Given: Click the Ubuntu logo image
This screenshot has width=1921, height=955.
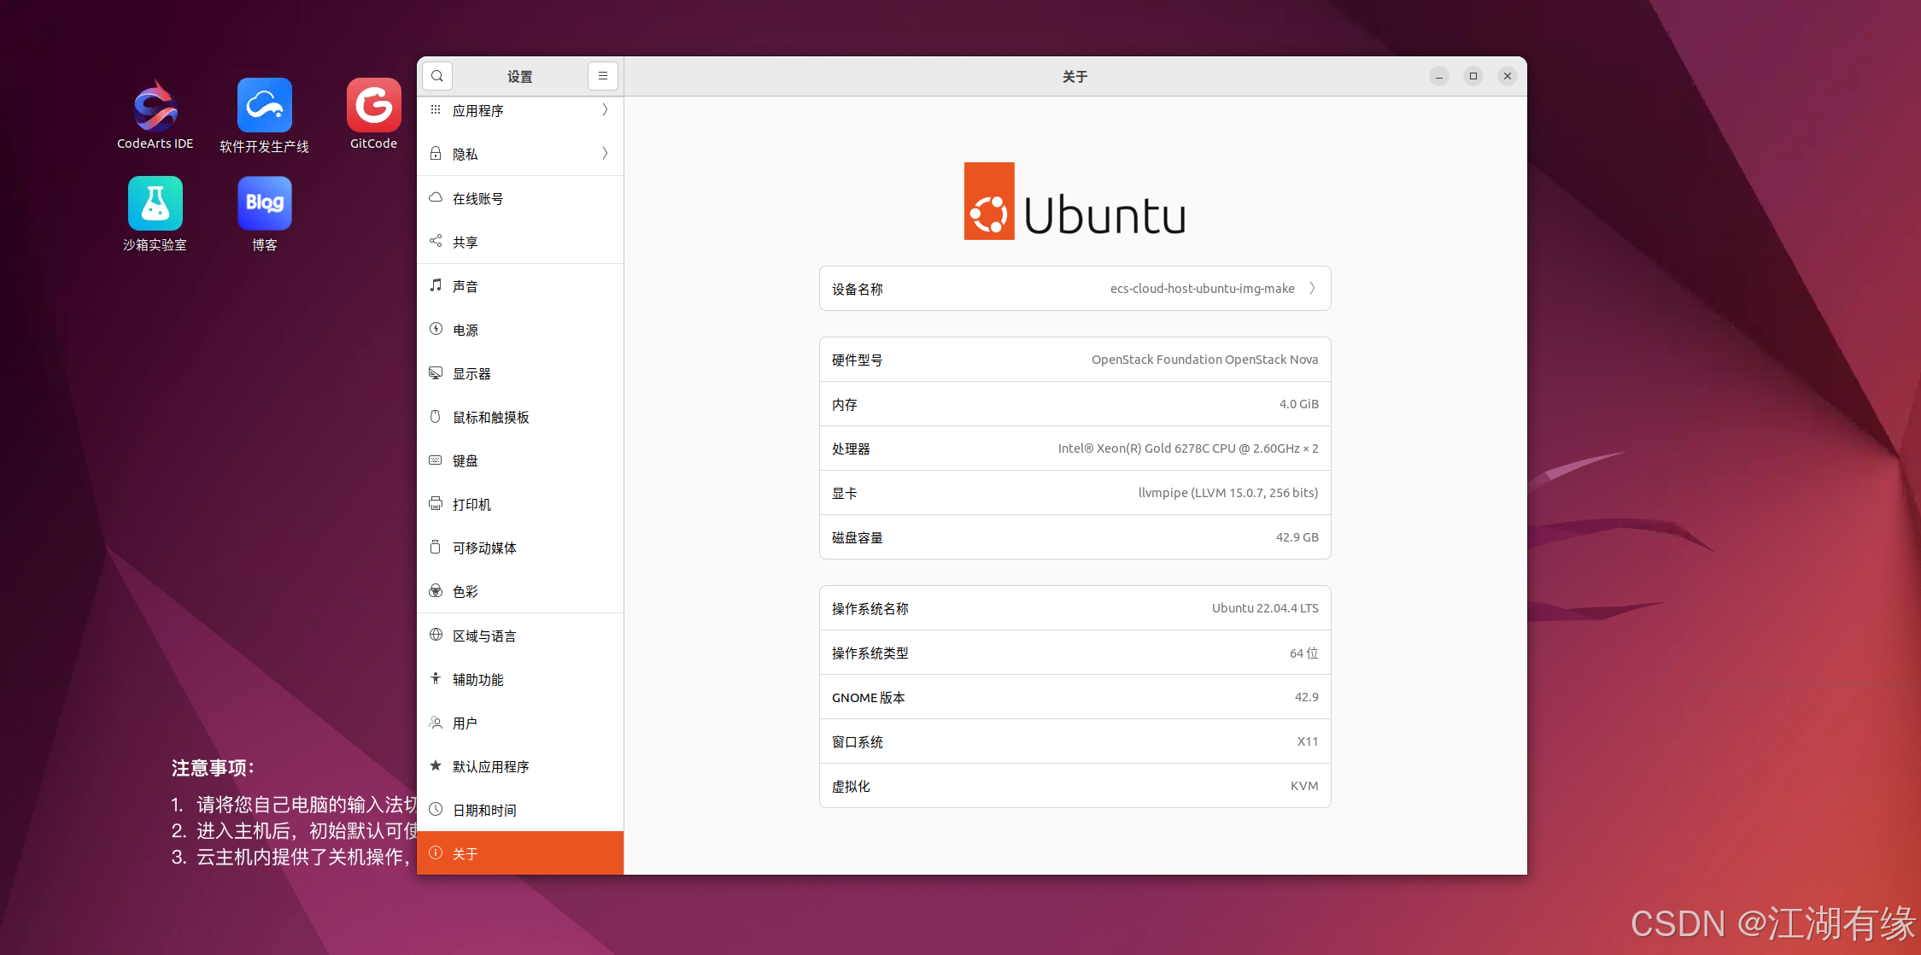Looking at the screenshot, I should pos(1075,201).
